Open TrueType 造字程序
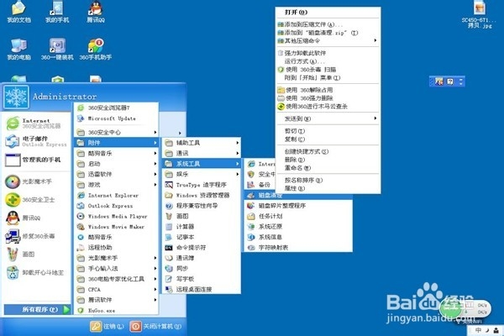The image size is (504, 336). [202, 185]
